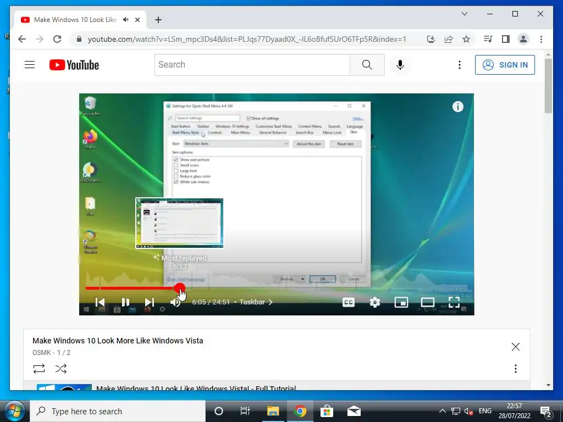Screen dimensions: 563x422
Task: Skip to next video in playlist
Action: [150, 302]
